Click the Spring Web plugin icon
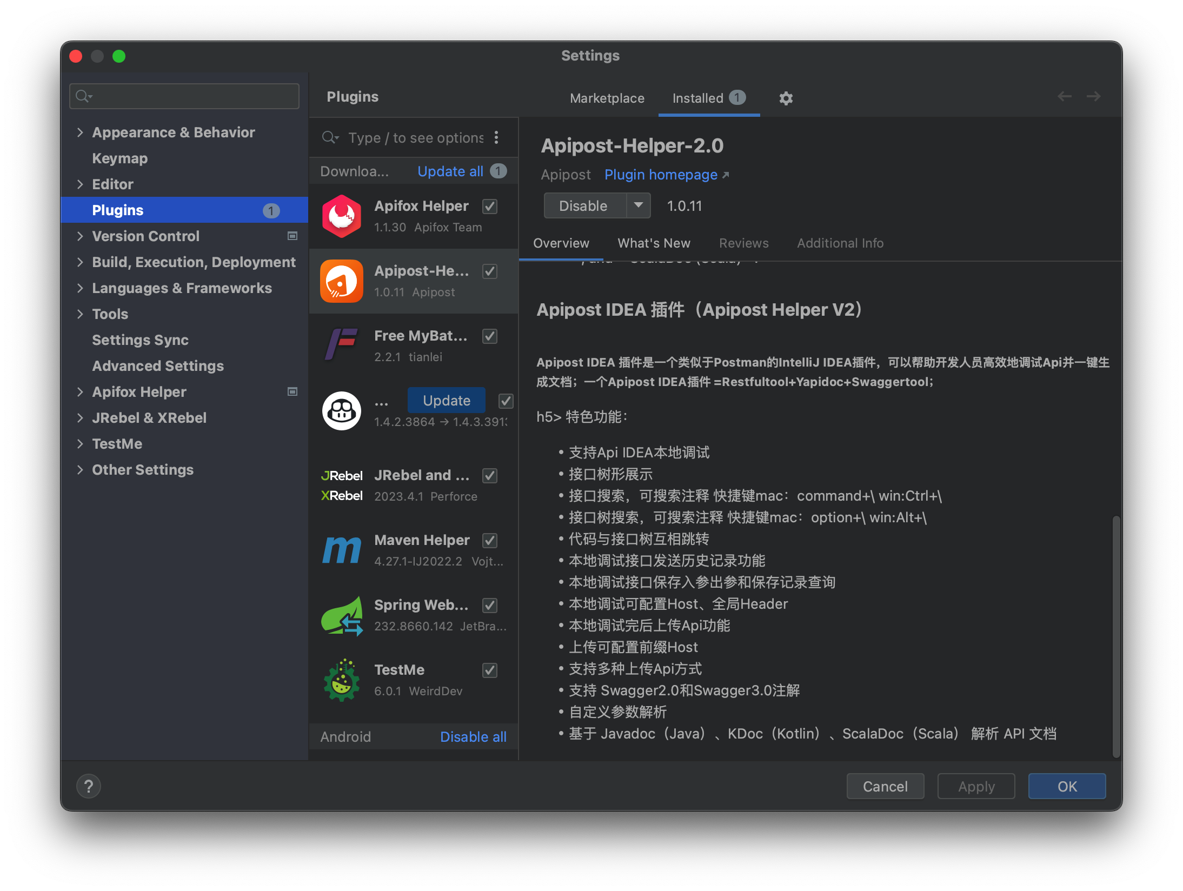Screen dimensions: 1183x891 (x=342, y=616)
